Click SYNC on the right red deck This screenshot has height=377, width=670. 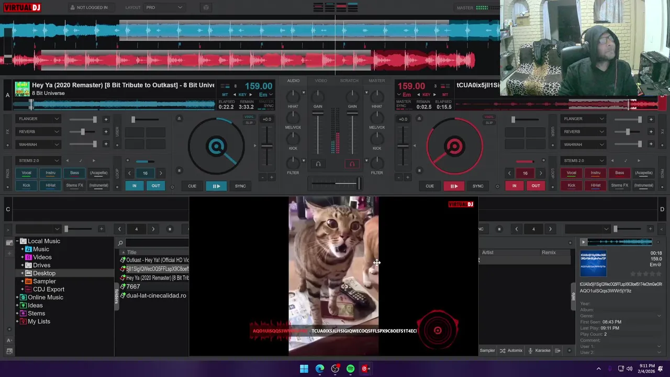click(478, 186)
